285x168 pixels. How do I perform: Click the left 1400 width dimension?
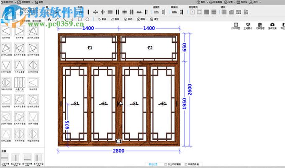coord(88,28)
